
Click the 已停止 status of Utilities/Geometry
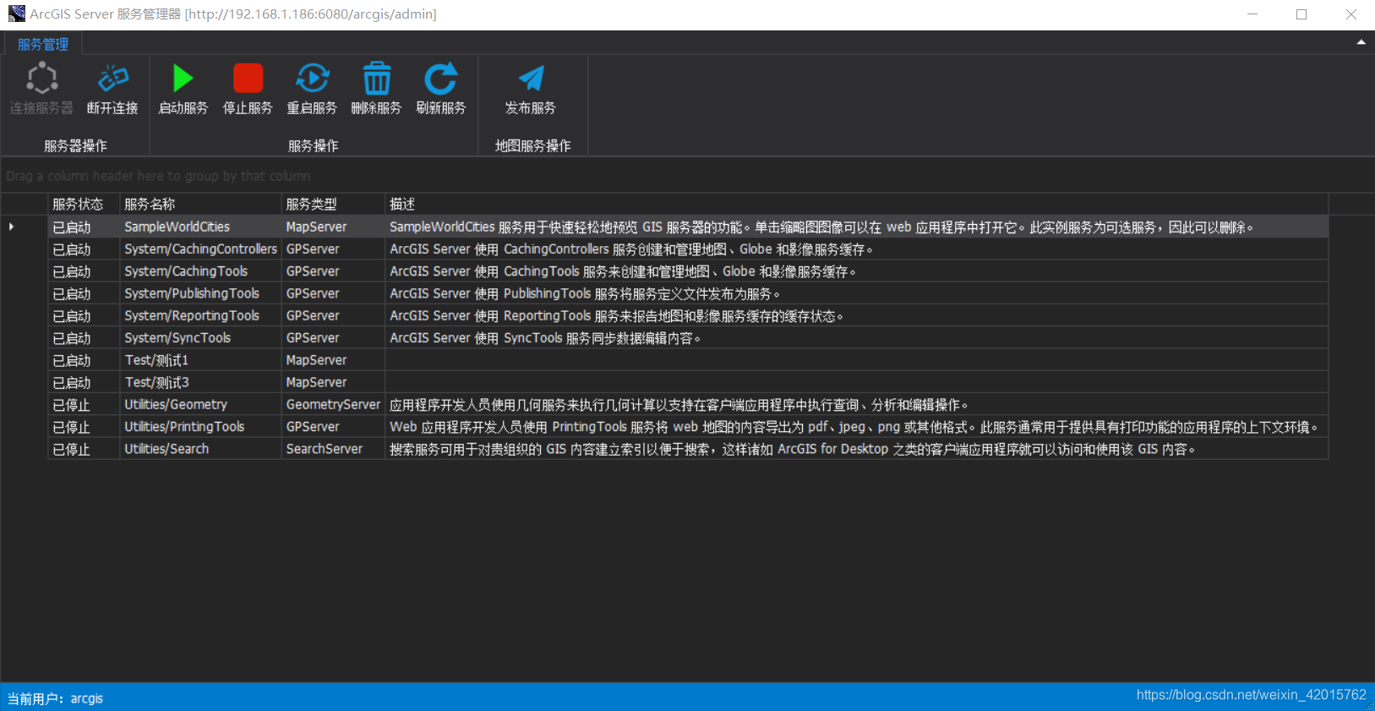click(84, 405)
